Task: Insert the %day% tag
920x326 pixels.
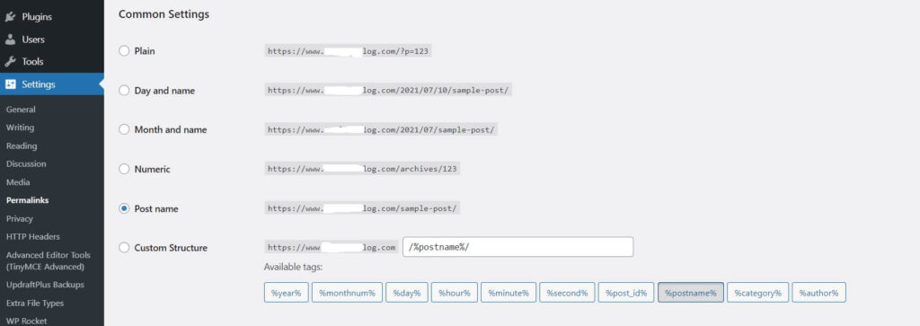Action: pyautogui.click(x=407, y=293)
